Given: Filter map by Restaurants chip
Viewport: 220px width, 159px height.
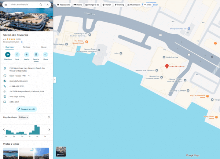Looking at the screenshot, I should (63, 5).
